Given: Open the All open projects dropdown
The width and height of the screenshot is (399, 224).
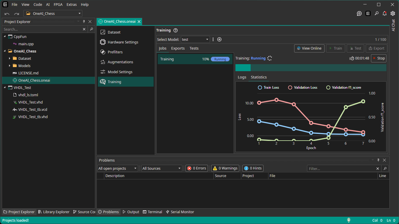Looking at the screenshot, I should 118,168.
